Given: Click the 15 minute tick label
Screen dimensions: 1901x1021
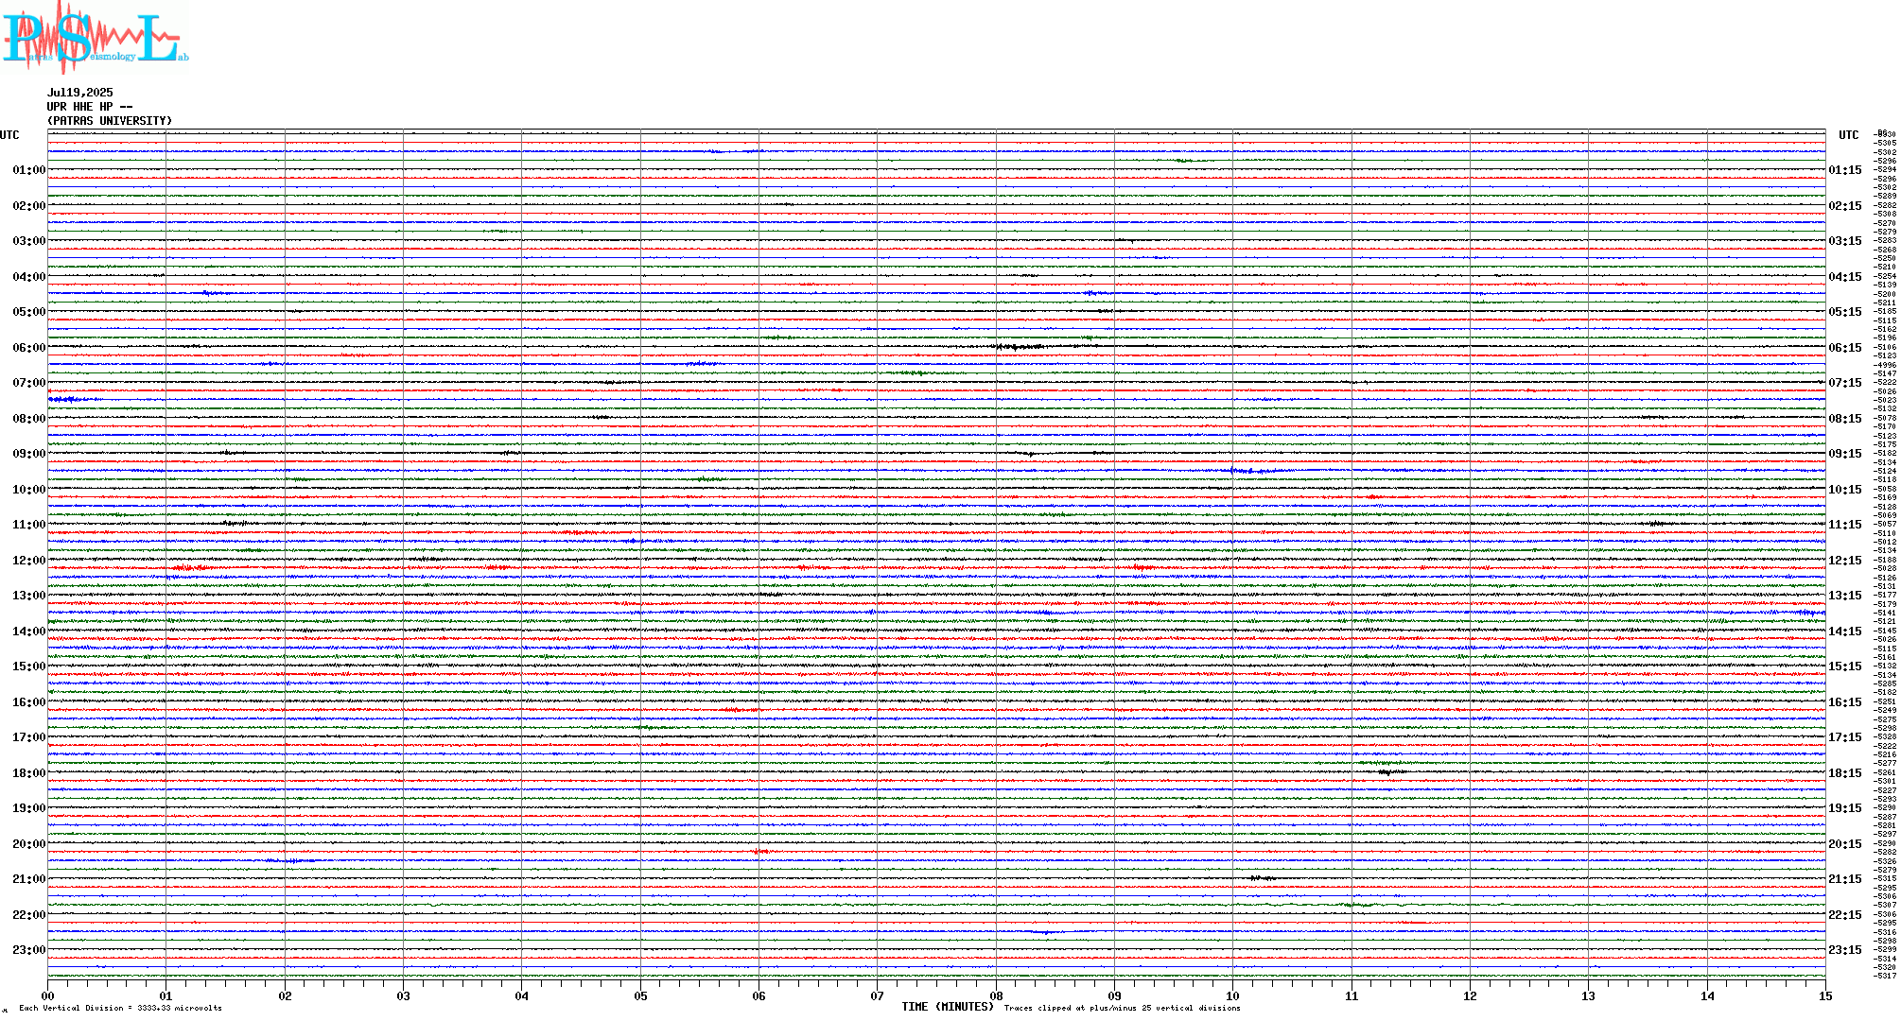Looking at the screenshot, I should click(x=1825, y=995).
